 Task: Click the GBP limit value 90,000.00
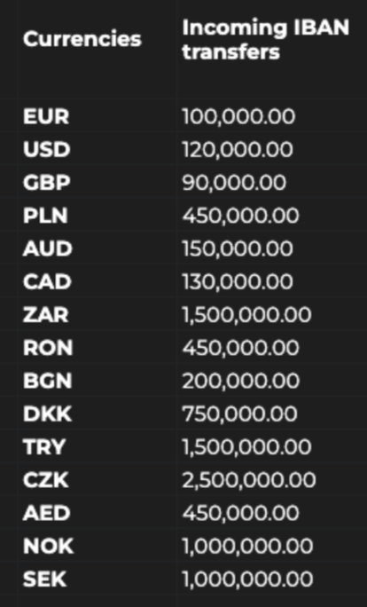(234, 182)
